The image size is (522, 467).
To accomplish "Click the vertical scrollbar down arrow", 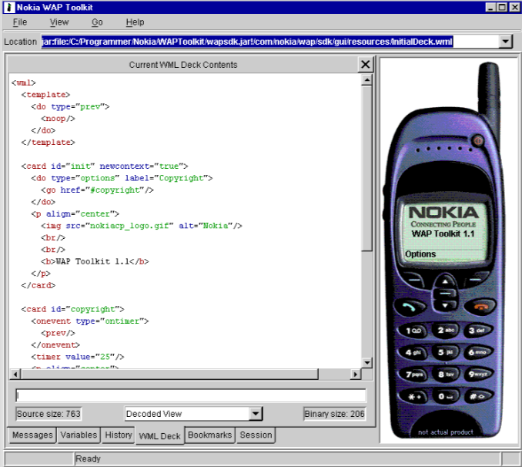I will pos(366,363).
